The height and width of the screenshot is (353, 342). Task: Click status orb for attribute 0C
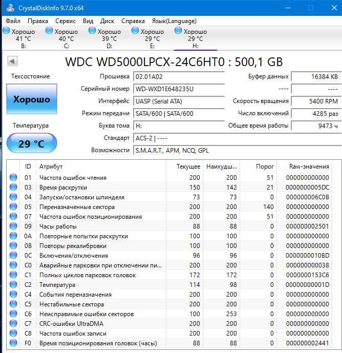[13, 255]
